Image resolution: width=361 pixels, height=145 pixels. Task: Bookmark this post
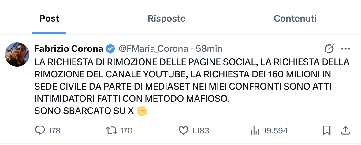(x=327, y=131)
